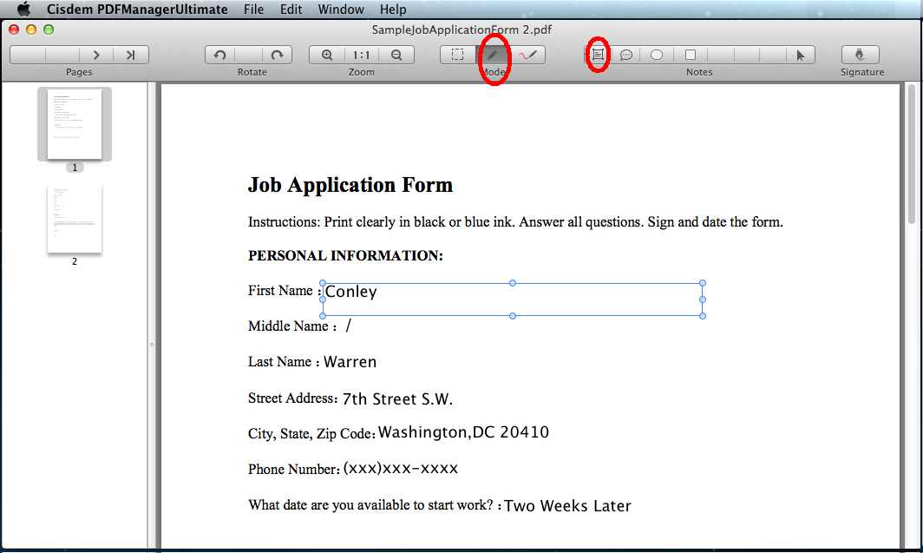Reset zoom to 1:1 actual size

click(362, 55)
